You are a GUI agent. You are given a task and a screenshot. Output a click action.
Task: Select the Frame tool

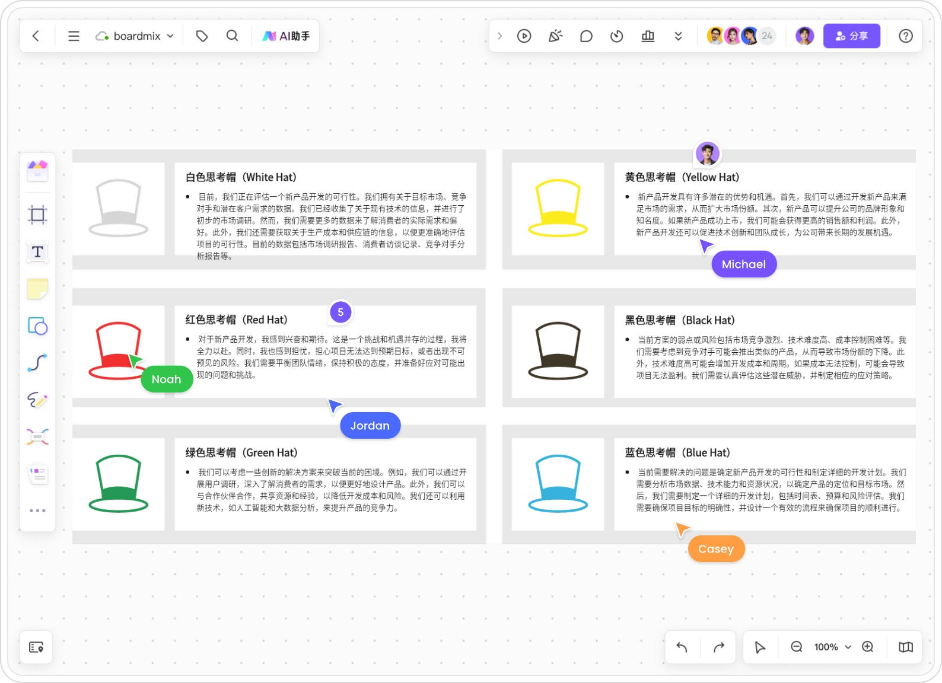pyautogui.click(x=38, y=215)
